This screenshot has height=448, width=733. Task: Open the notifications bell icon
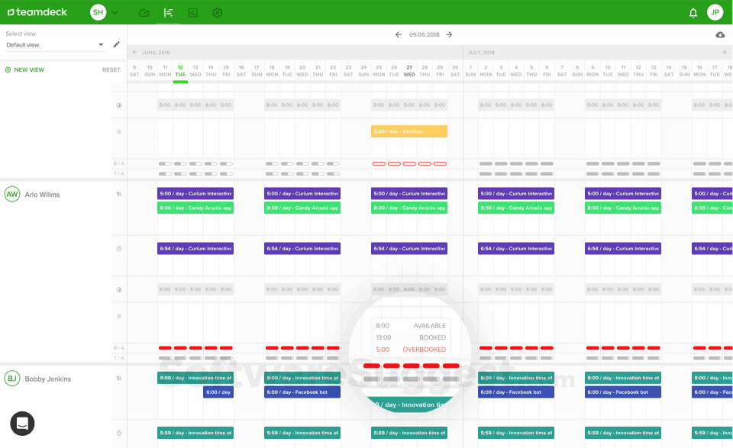point(693,13)
